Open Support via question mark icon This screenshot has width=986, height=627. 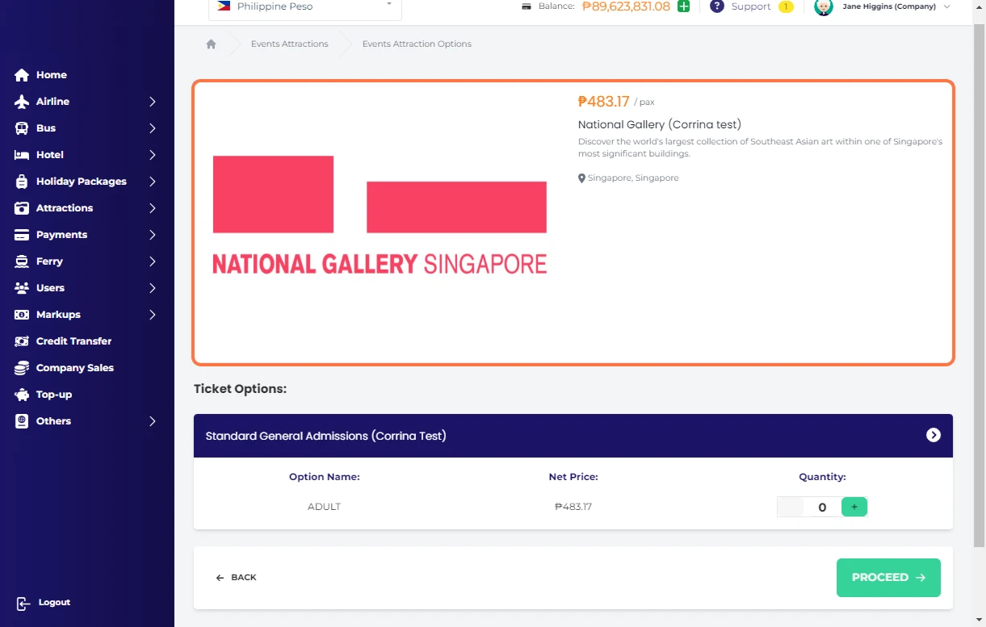(x=716, y=6)
